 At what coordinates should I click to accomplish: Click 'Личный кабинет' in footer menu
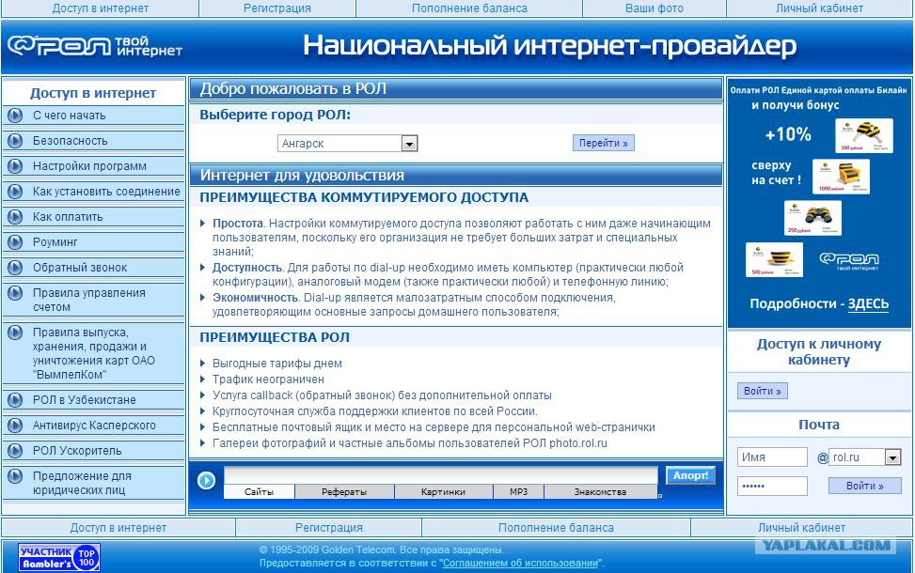[802, 528]
